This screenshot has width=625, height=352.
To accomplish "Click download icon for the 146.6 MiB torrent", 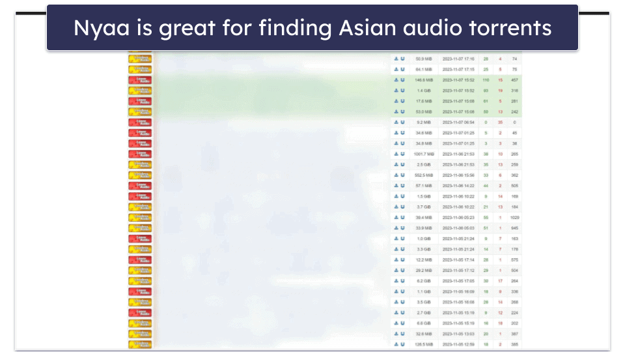I will [x=396, y=80].
